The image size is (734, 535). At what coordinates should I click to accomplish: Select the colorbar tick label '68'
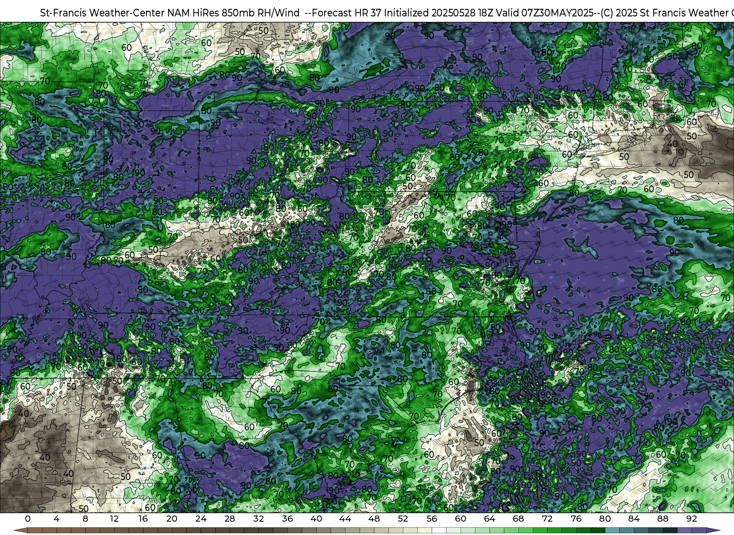click(518, 519)
